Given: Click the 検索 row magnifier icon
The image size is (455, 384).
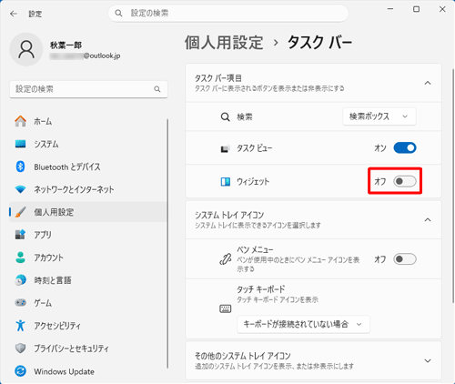Looking at the screenshot, I should coord(225,116).
